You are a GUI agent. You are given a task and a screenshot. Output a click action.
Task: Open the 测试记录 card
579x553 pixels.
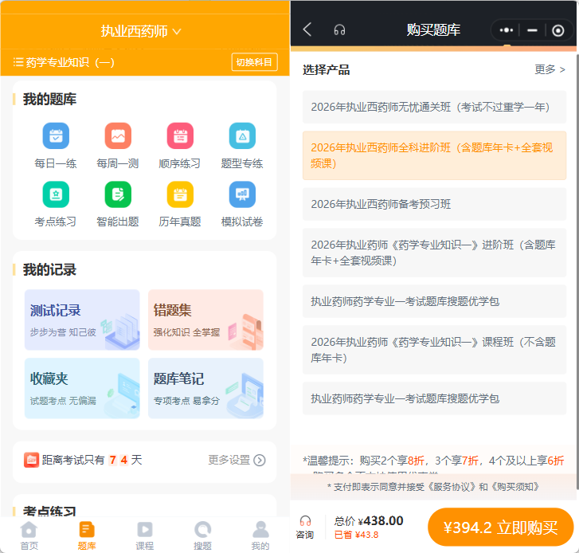click(82, 320)
